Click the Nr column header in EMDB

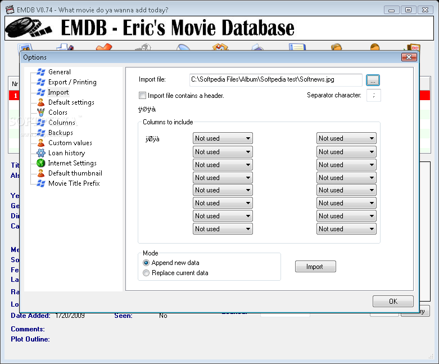point(15,84)
